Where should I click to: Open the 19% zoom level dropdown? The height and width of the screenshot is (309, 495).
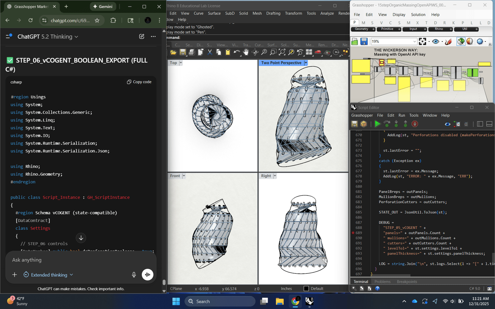pyautogui.click(x=414, y=42)
